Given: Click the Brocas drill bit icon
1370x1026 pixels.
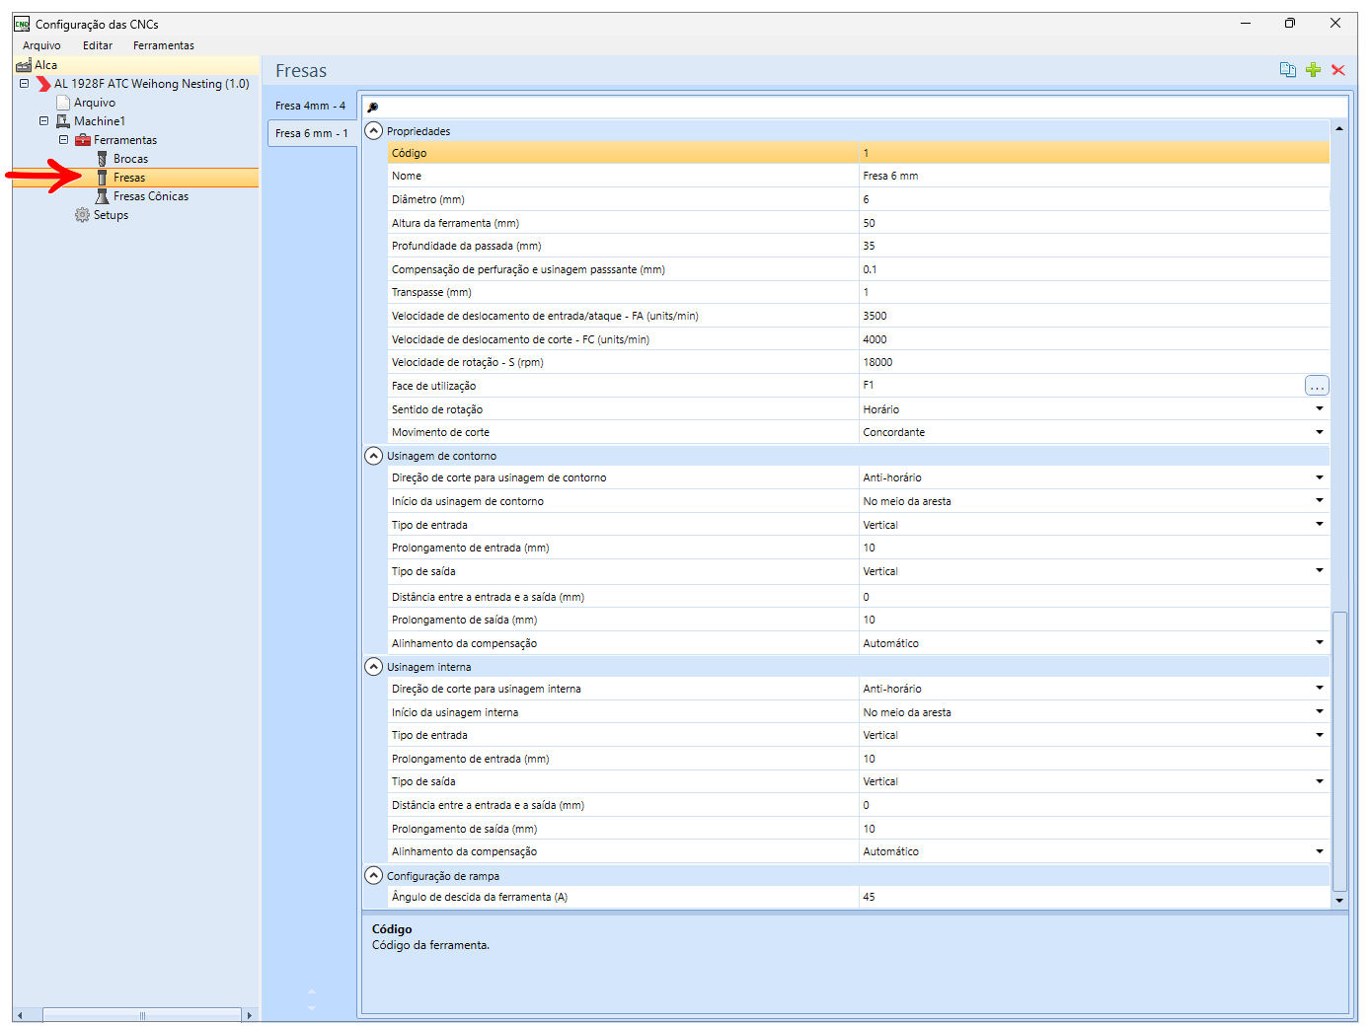Looking at the screenshot, I should [102, 159].
